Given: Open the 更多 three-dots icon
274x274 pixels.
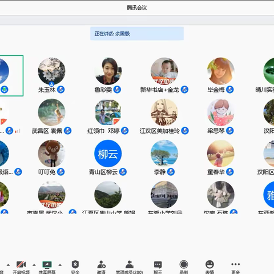Looking at the screenshot, I should tap(235, 264).
